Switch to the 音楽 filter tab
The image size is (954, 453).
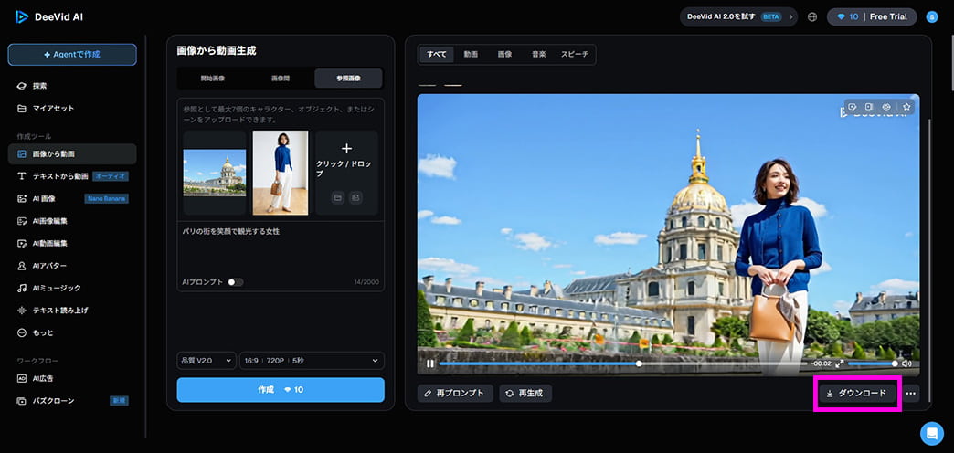tap(539, 54)
